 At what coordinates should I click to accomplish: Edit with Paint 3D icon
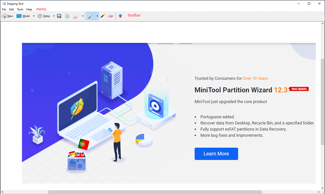(120, 16)
